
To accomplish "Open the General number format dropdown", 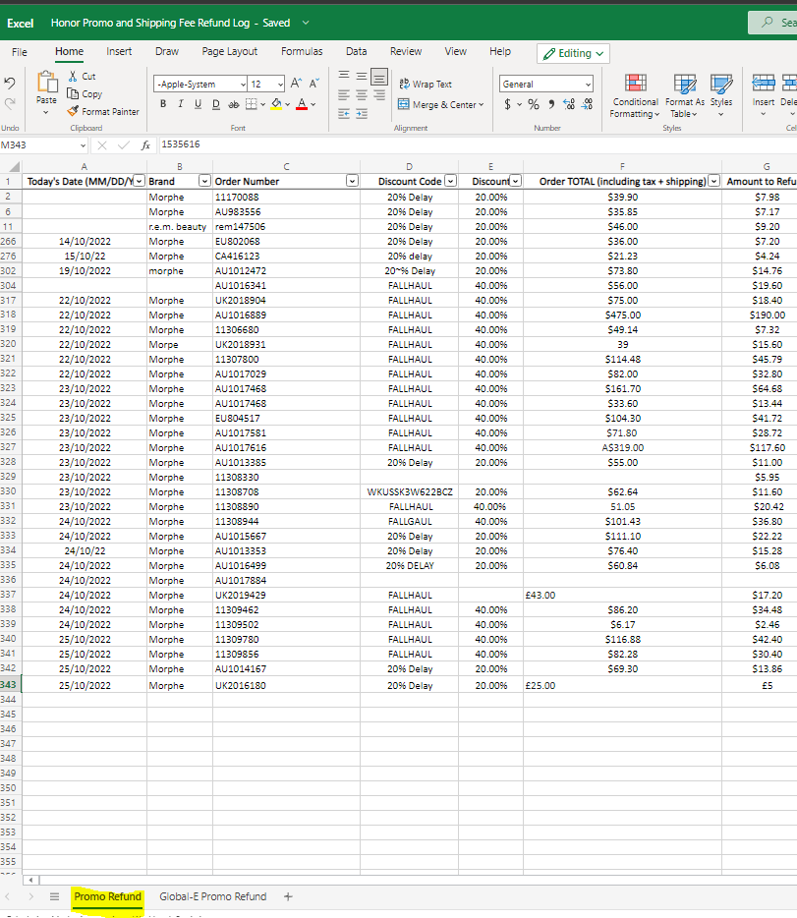I will click(546, 84).
